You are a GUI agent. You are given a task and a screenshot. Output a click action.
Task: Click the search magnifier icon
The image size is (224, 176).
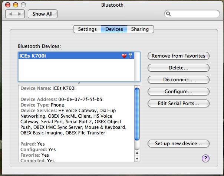(169, 14)
